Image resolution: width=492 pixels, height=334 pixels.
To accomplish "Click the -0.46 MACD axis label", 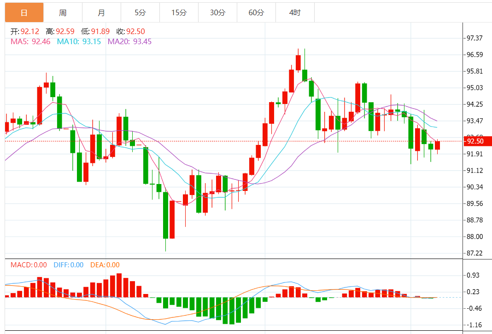I will [x=473, y=309].
